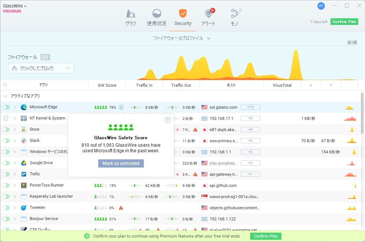Turn on the ファイアウォール OFF switch
This screenshot has width=365, height=242.
[x=45, y=57]
